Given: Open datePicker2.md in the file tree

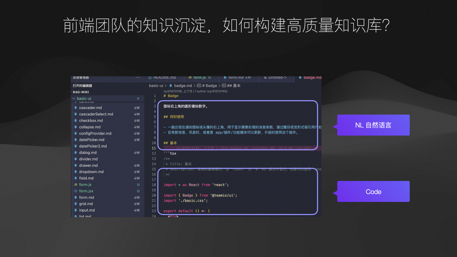Looking at the screenshot, I should 93,146.
